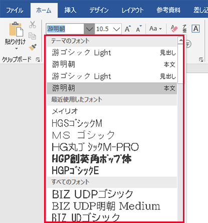
Task: Click the enclosed character circle icon
Action: tap(188, 44)
